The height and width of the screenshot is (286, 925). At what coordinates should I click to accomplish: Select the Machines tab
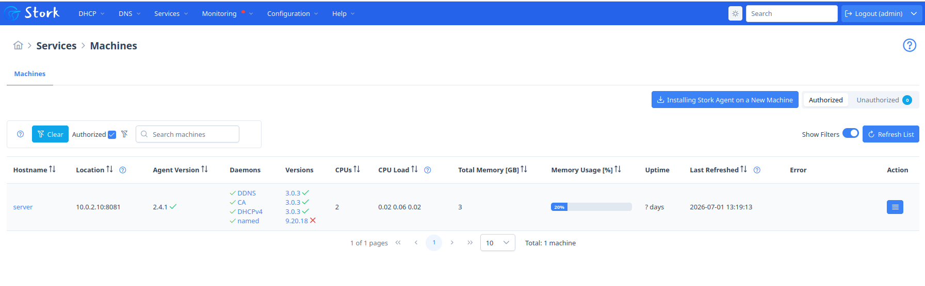pos(30,74)
